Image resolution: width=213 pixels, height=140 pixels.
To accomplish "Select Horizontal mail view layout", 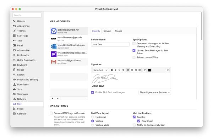I will pyautogui.click(x=93, y=117).
